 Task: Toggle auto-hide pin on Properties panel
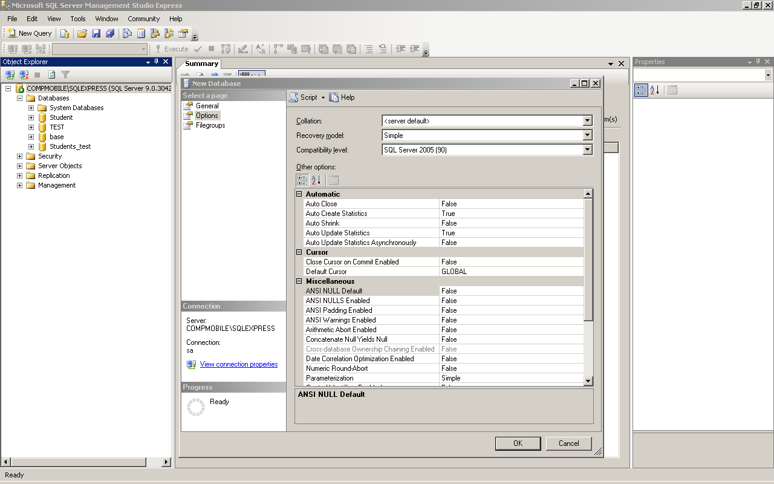(x=758, y=62)
